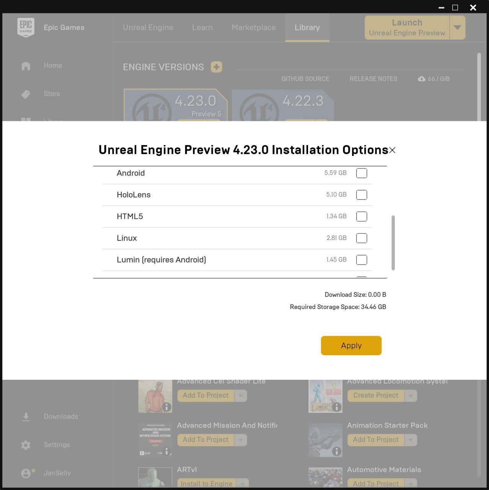This screenshot has height=490, width=489.
Task: Expand Advanced Cel Shader Lite dropdown arrow
Action: (x=240, y=395)
